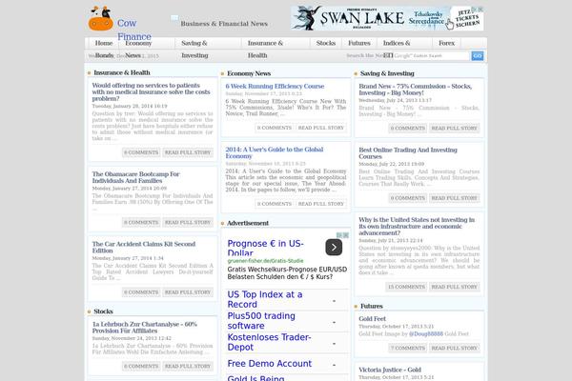This screenshot has width=572, height=381.
Task: Click the Swan Lake banner advertisement
Action: click(x=386, y=19)
